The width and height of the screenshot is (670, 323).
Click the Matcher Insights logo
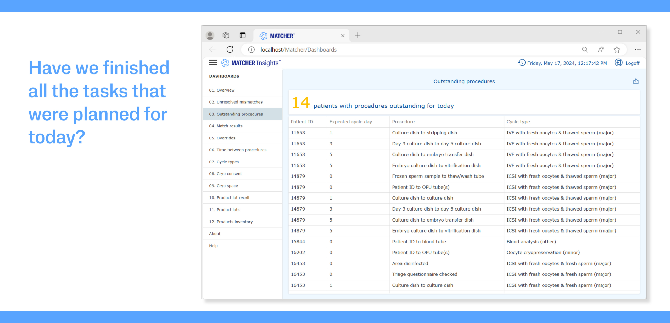(x=250, y=63)
